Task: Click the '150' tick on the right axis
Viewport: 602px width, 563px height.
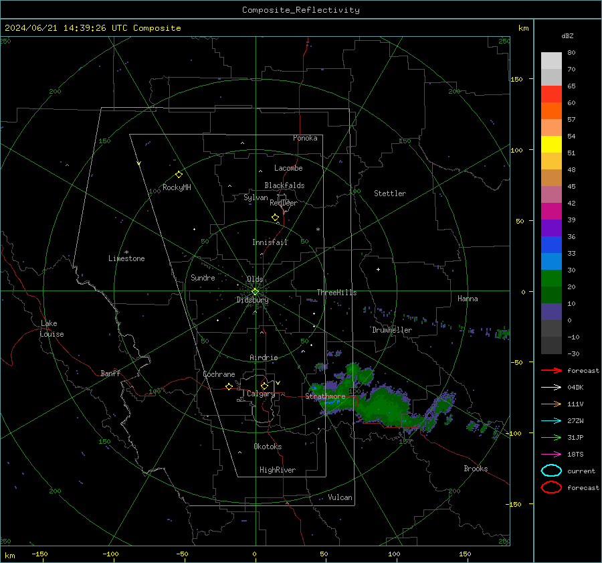Action: pyautogui.click(x=516, y=79)
